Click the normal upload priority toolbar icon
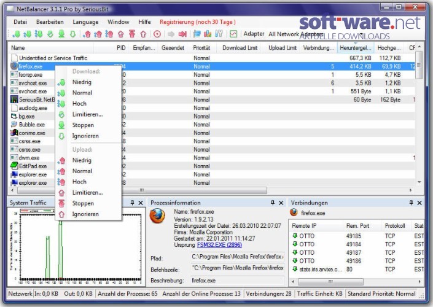This screenshot has height=307, width=433. coord(98,34)
